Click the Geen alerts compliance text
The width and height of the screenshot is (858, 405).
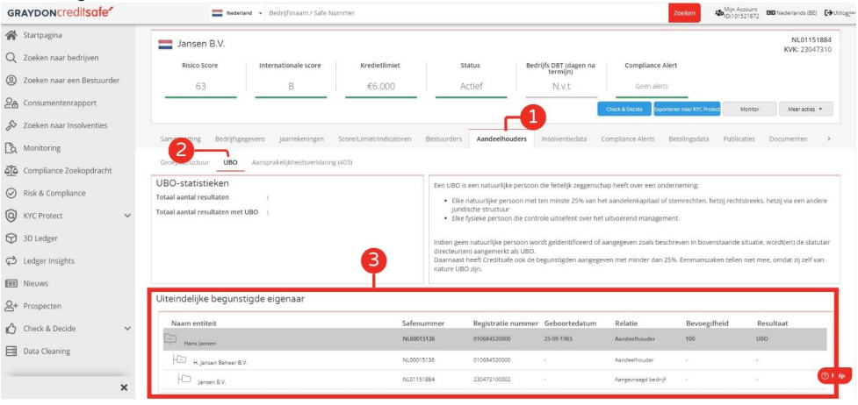pos(652,87)
